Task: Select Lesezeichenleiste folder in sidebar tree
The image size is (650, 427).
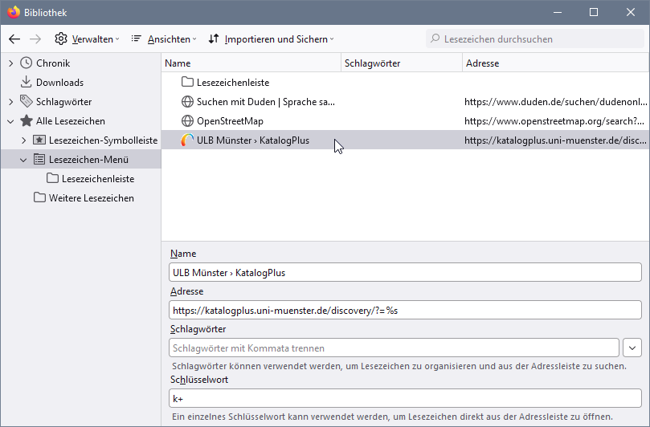Action: [x=98, y=179]
